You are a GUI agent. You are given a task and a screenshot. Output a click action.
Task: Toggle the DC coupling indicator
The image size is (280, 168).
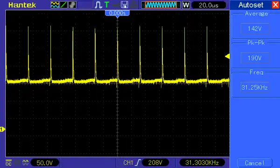click(8, 163)
